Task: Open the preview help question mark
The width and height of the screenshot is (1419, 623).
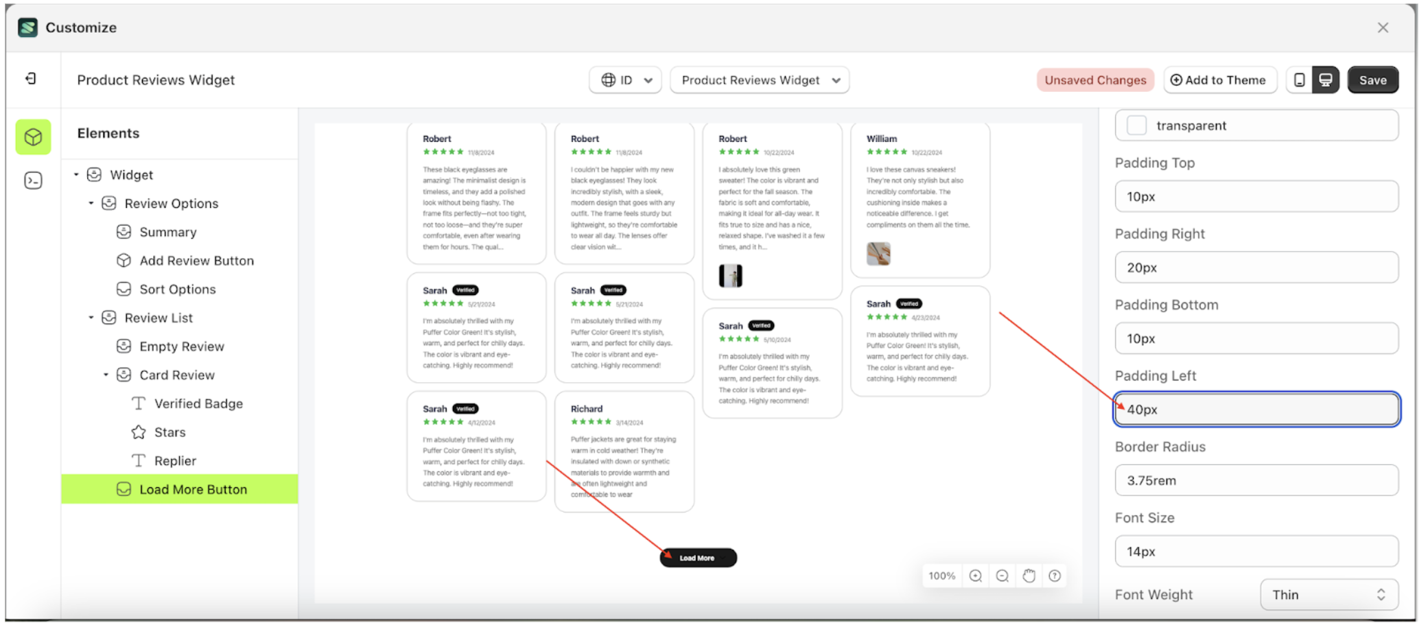Action: 1055,576
